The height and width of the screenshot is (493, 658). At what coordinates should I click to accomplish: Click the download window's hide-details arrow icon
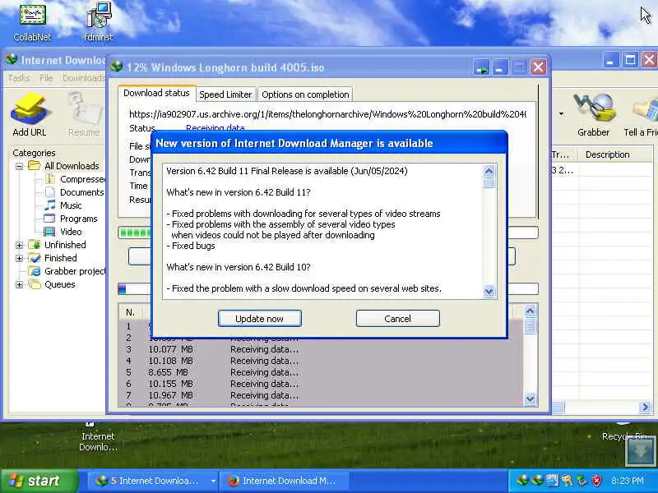[x=481, y=67]
